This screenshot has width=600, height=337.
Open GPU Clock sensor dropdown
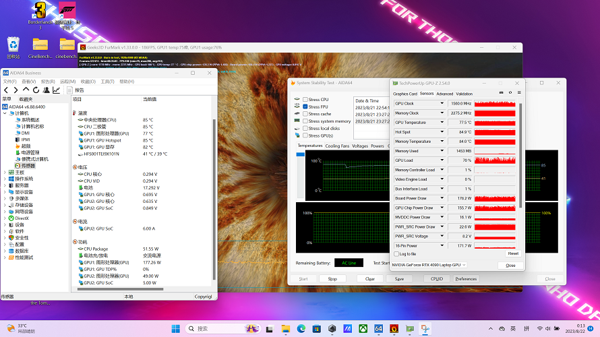tap(442, 104)
